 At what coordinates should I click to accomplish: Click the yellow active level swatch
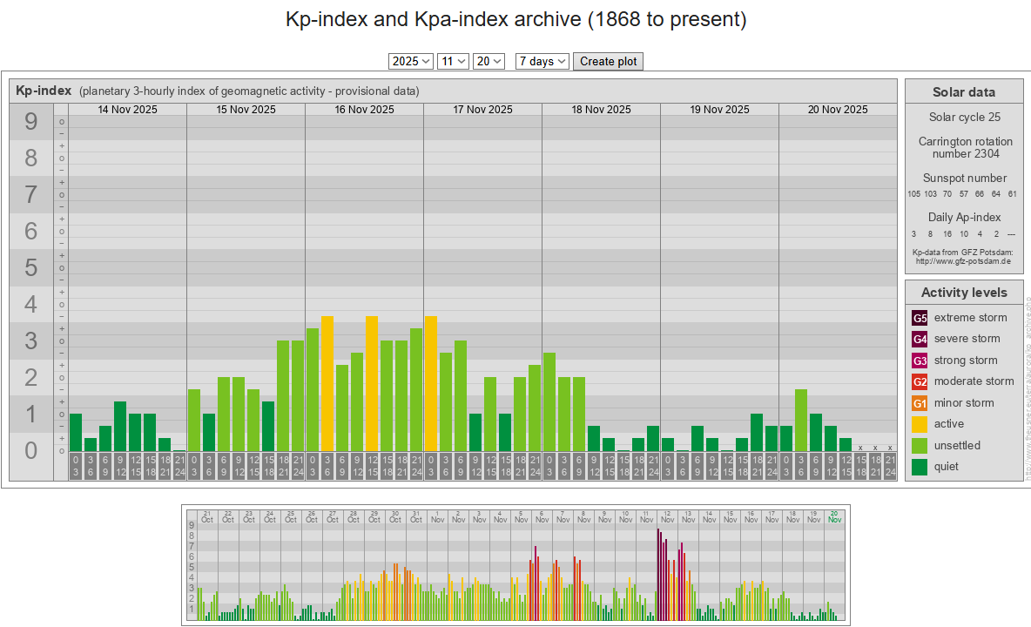point(920,424)
